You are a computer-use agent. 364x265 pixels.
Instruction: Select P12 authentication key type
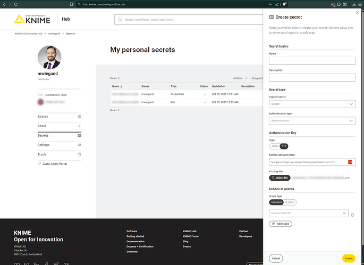[x=284, y=146]
